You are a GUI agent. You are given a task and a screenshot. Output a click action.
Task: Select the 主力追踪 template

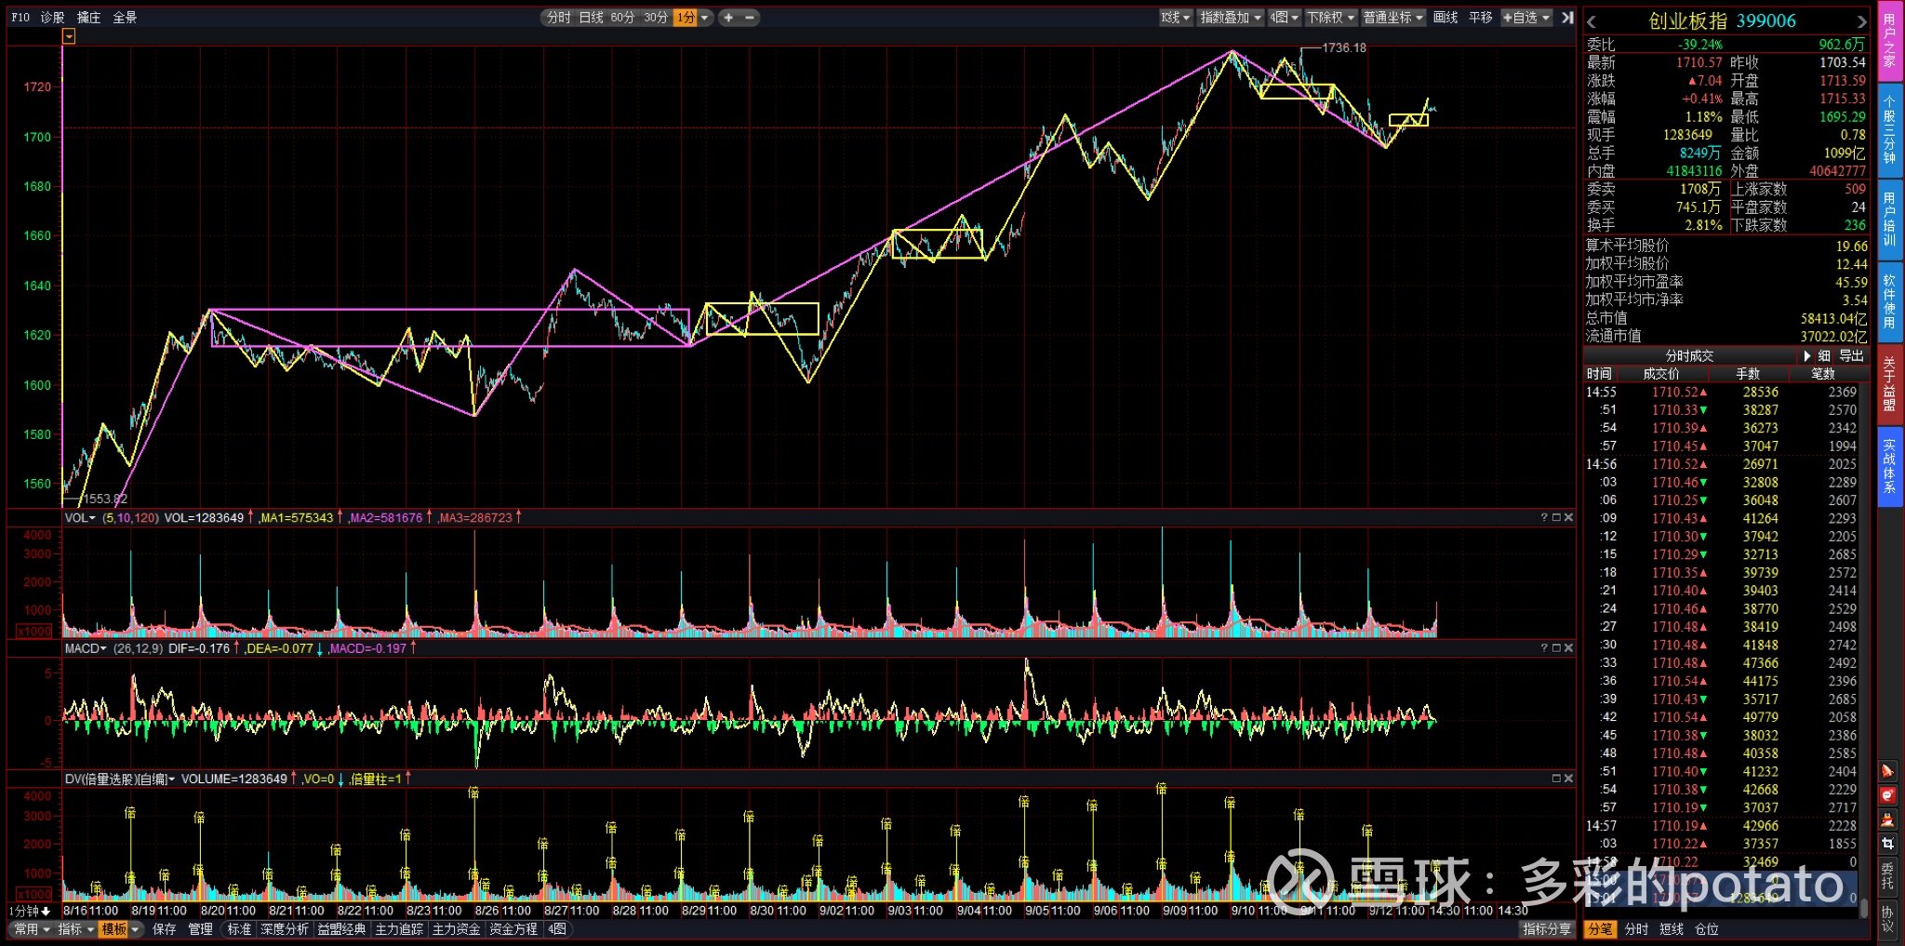click(x=399, y=929)
